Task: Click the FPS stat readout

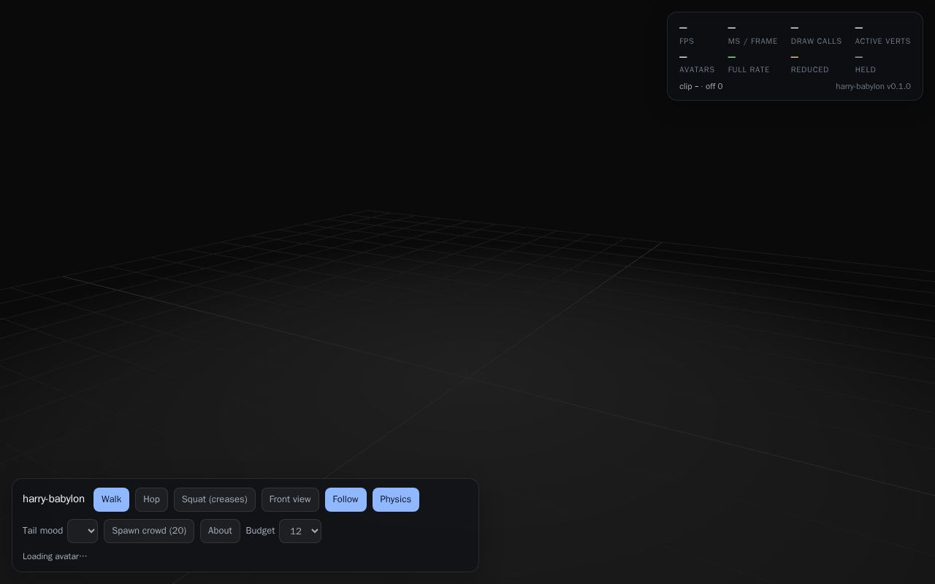Action: pyautogui.click(x=687, y=34)
